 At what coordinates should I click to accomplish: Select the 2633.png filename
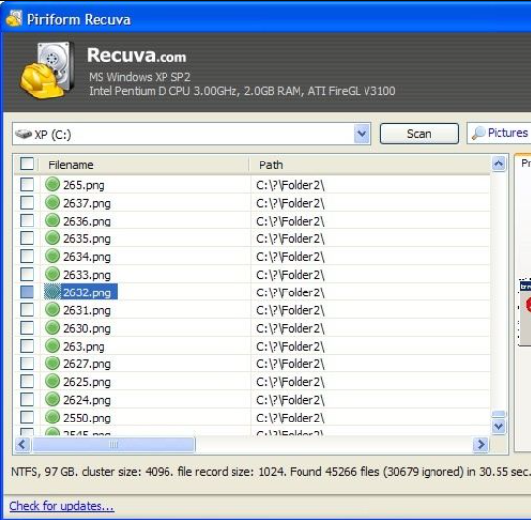coord(87,275)
